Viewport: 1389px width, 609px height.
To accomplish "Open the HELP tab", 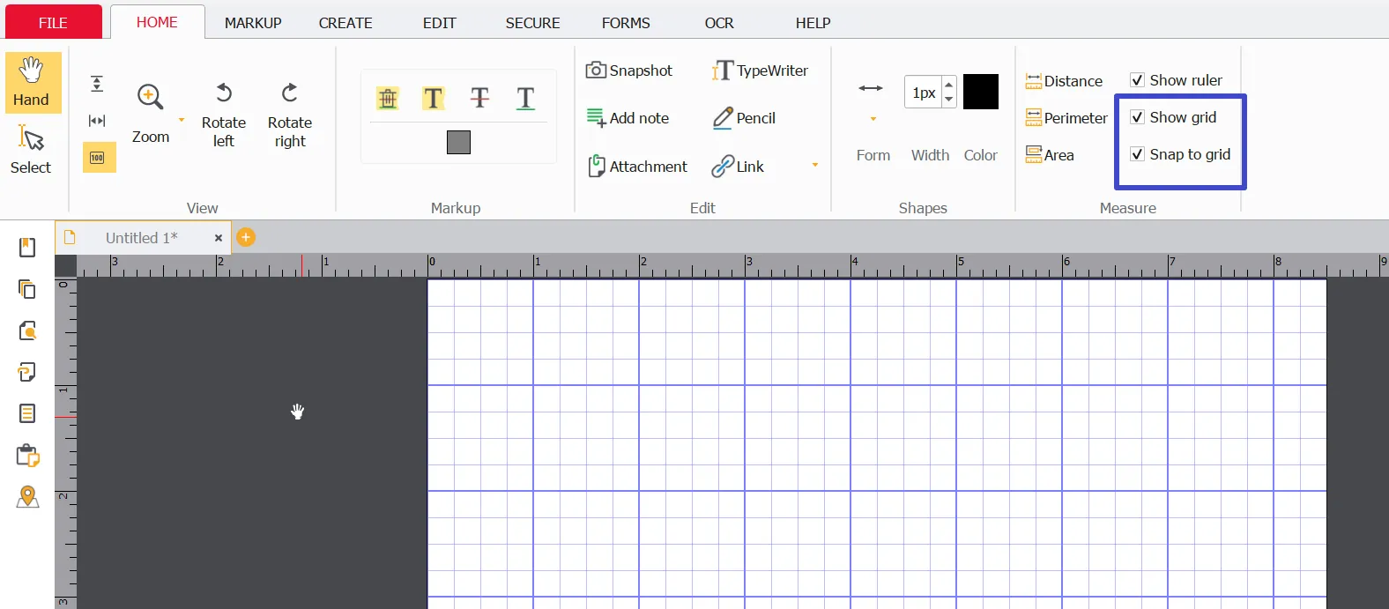I will 813,23.
